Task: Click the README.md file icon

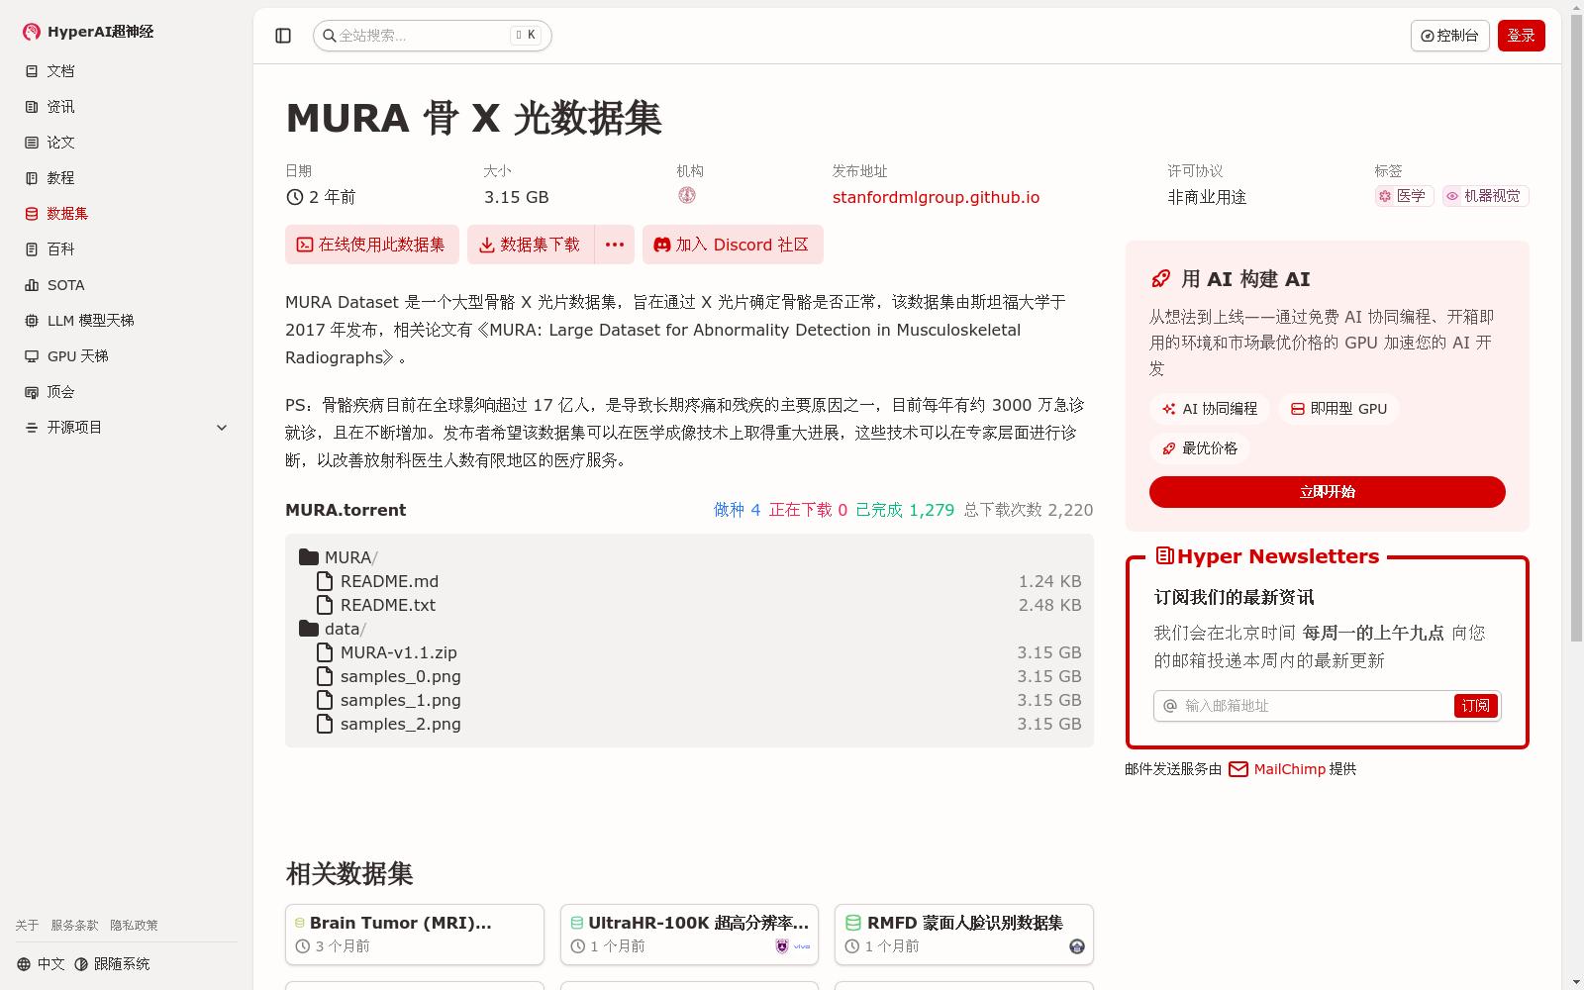Action: coord(325,581)
